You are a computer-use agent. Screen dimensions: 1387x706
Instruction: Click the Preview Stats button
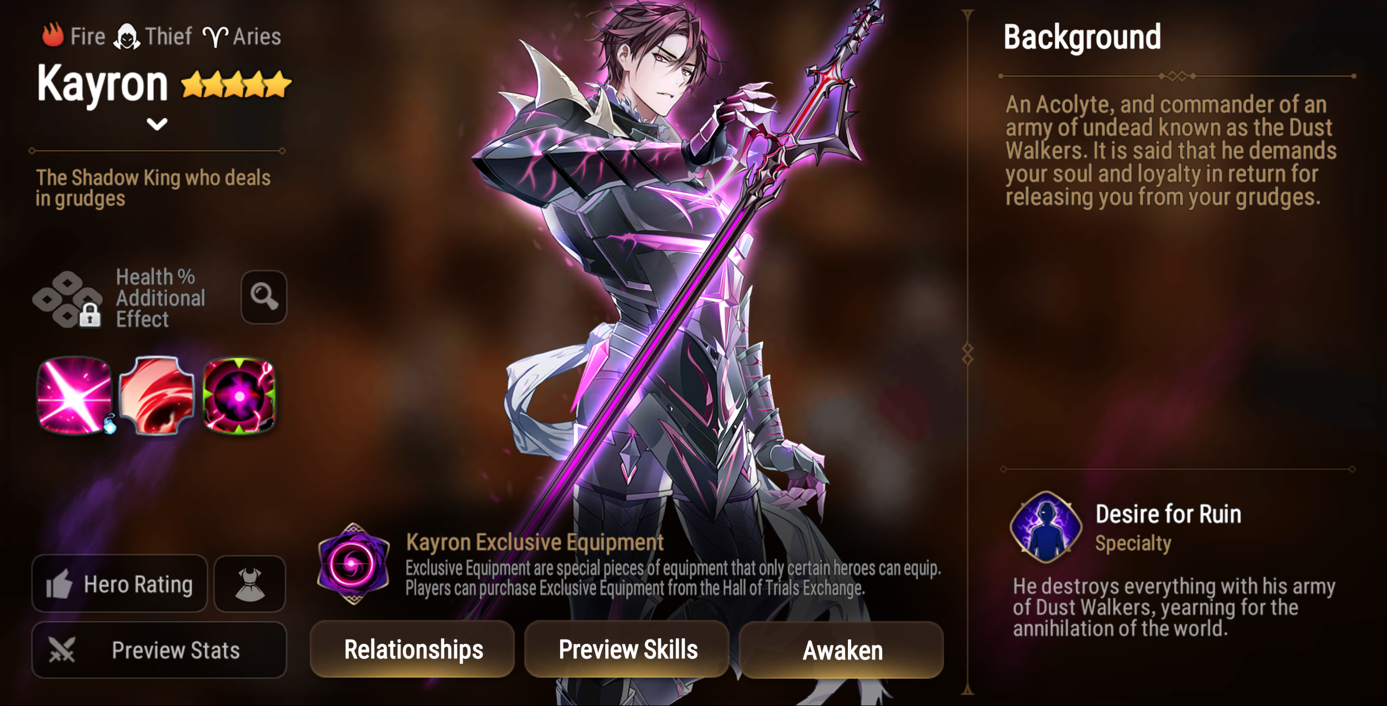click(x=159, y=650)
